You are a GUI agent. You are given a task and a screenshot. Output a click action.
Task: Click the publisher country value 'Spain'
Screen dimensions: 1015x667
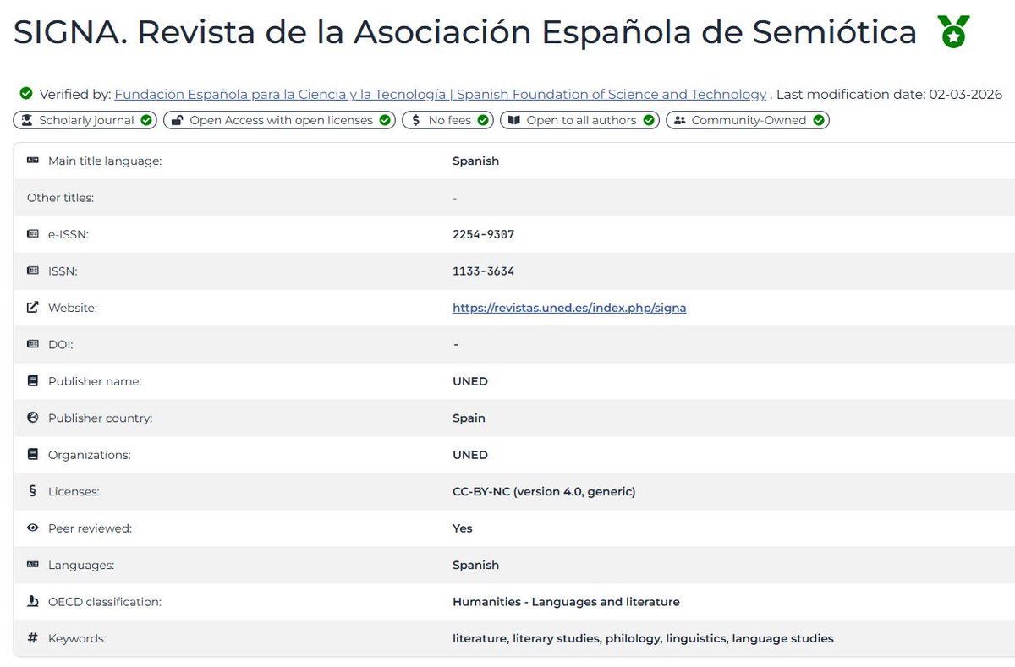click(x=469, y=418)
